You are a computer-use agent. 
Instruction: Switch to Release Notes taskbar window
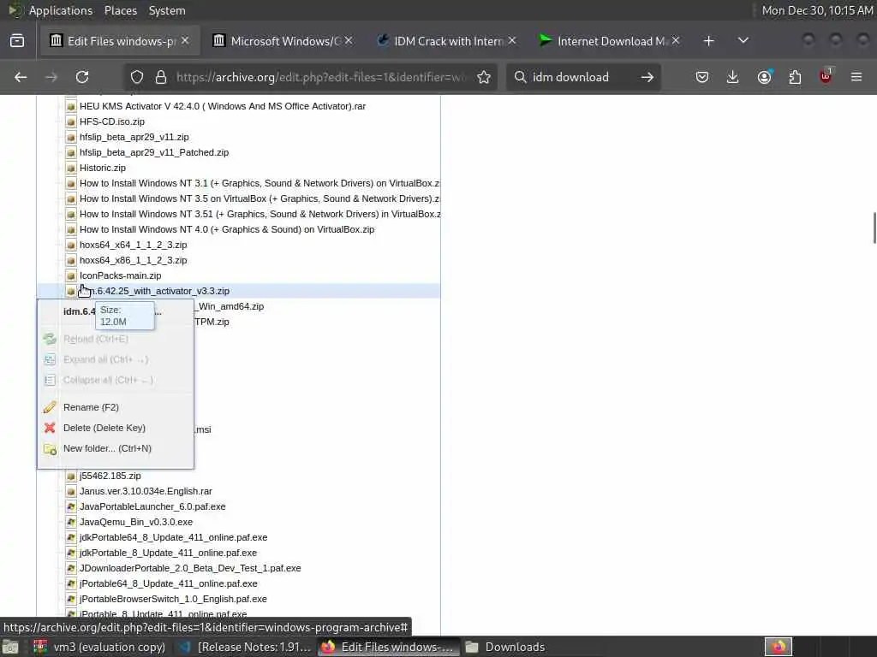[245, 647]
